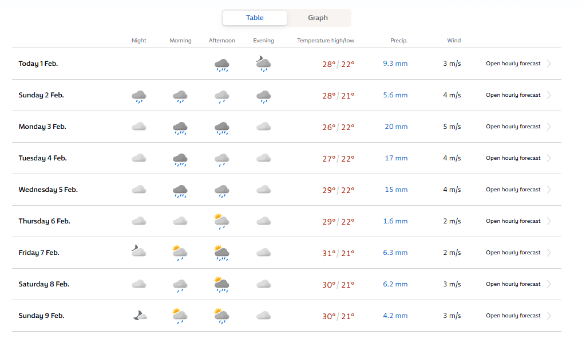Viewport: 582px width, 338px height.
Task: Click Friday 7 Feb night moon cloud icon
Action: point(138,251)
